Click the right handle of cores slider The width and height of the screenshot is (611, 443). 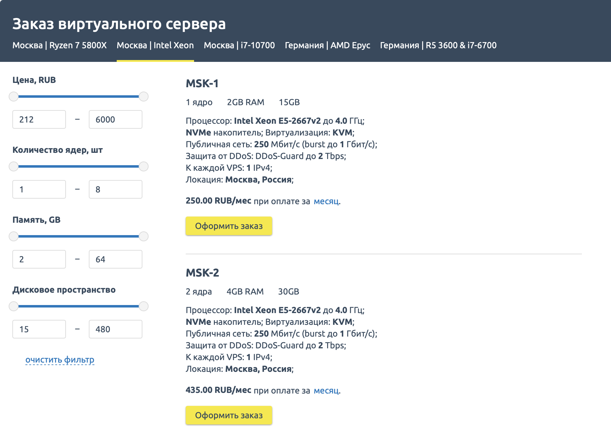144,166
